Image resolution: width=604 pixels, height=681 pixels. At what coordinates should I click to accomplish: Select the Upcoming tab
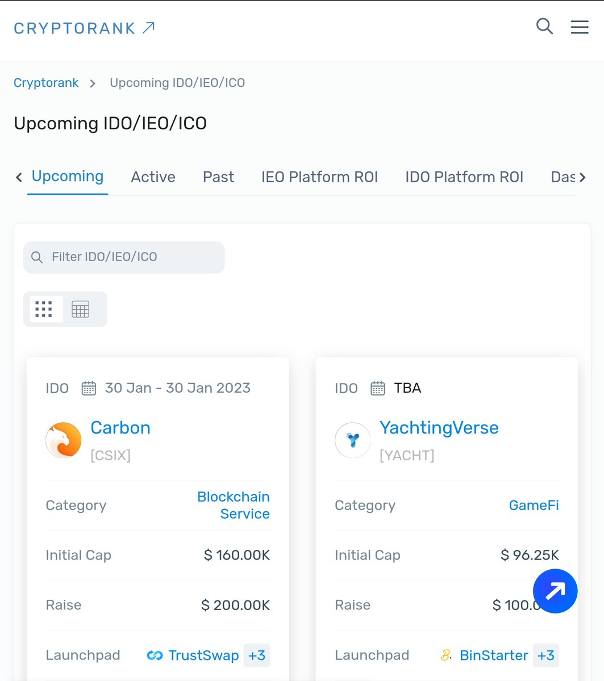click(x=68, y=176)
